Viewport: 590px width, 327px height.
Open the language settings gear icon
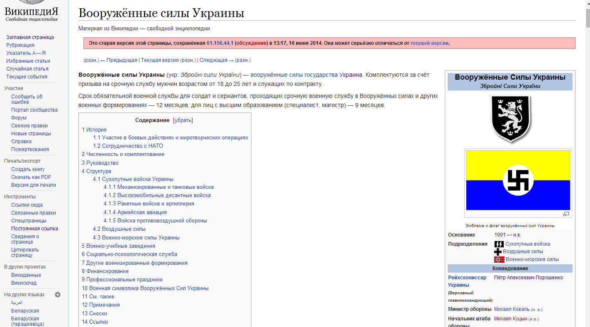58,295
